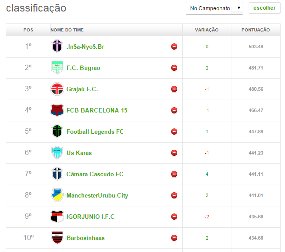Open the IGORJUNIO I.F.C team link

[90, 217]
